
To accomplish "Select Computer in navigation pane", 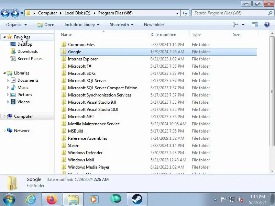I will 23,116.
